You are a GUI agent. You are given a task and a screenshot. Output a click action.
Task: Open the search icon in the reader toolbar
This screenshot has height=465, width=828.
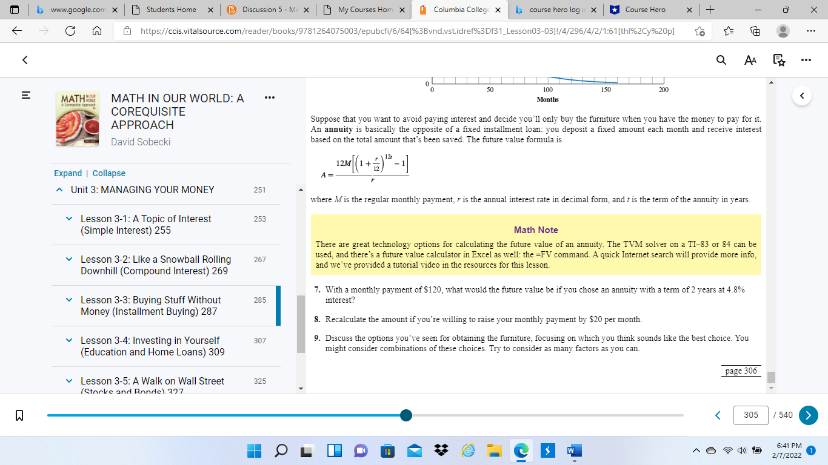pyautogui.click(x=720, y=60)
